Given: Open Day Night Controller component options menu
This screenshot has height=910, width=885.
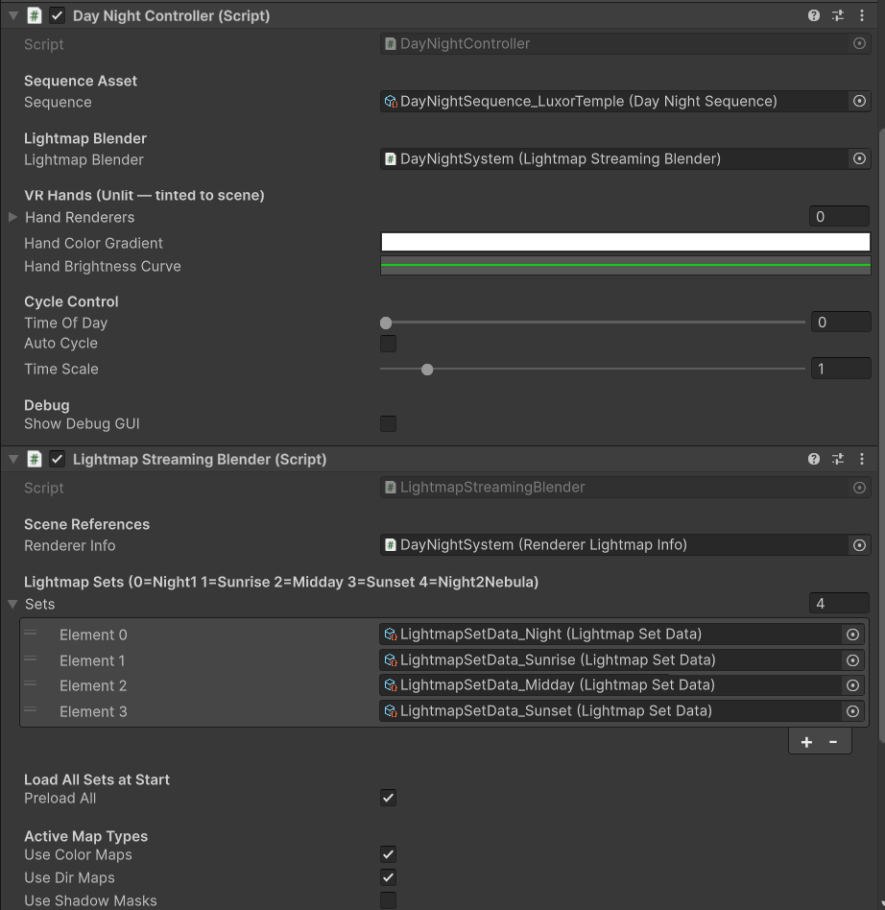Looking at the screenshot, I should 862,15.
